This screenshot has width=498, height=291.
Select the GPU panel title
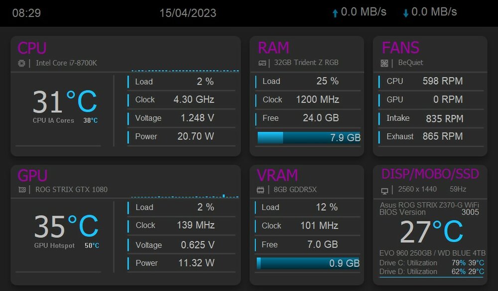click(x=32, y=175)
